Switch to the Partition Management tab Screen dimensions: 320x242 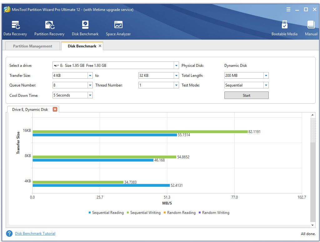pyautogui.click(x=32, y=46)
